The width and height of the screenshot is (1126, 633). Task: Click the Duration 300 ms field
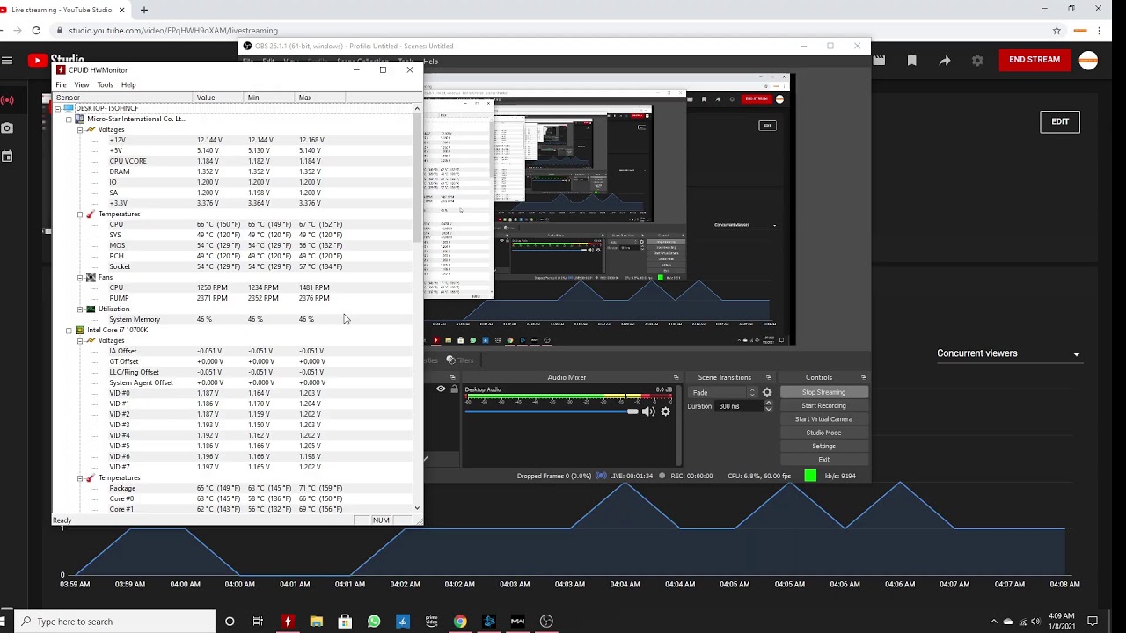pos(739,406)
